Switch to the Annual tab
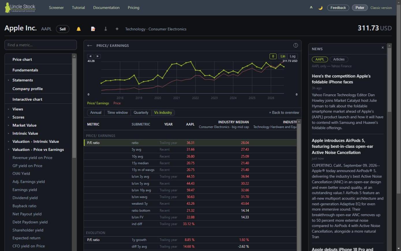Image resolution: width=401 pixels, height=251 pixels. tap(96, 112)
